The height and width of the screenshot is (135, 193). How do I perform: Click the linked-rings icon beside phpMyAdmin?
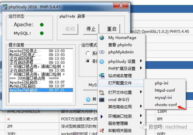(x=102, y=52)
